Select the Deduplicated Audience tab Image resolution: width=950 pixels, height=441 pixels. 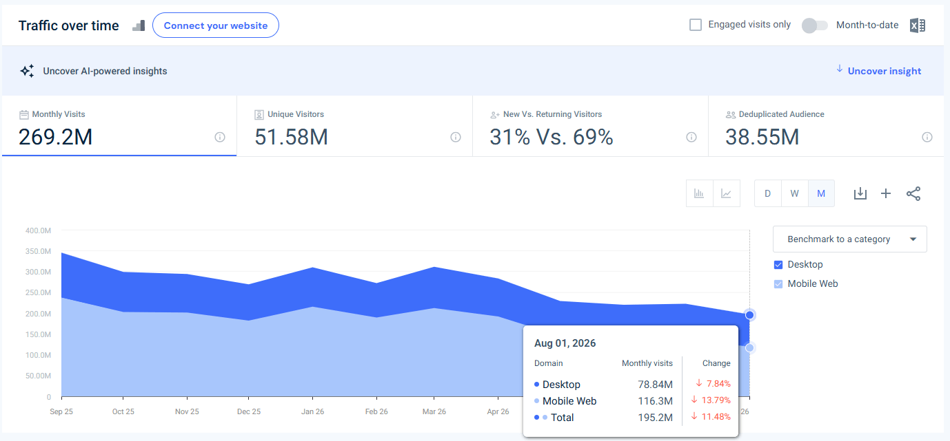pyautogui.click(x=826, y=127)
